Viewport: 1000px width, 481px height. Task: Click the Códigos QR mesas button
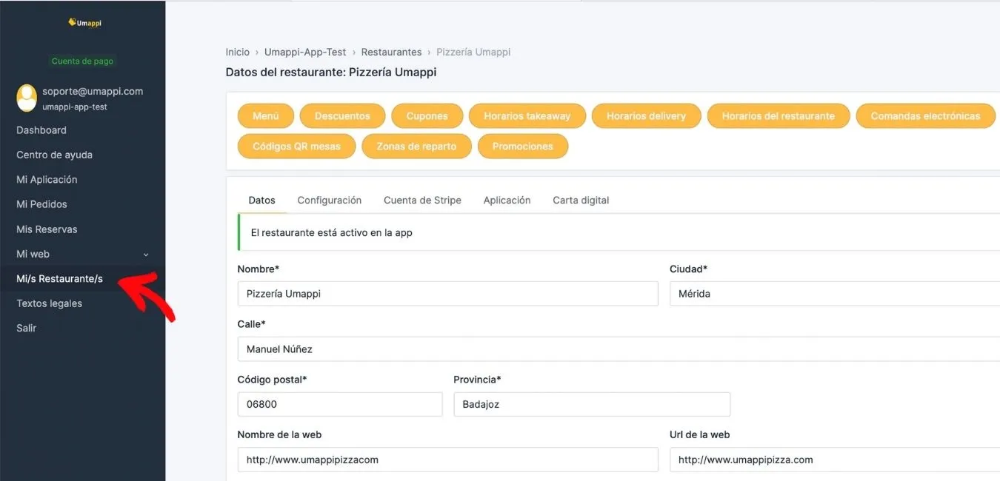(x=296, y=147)
